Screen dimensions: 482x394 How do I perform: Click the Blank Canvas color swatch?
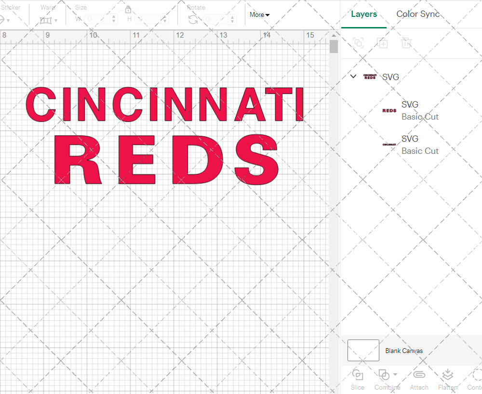[363, 351]
